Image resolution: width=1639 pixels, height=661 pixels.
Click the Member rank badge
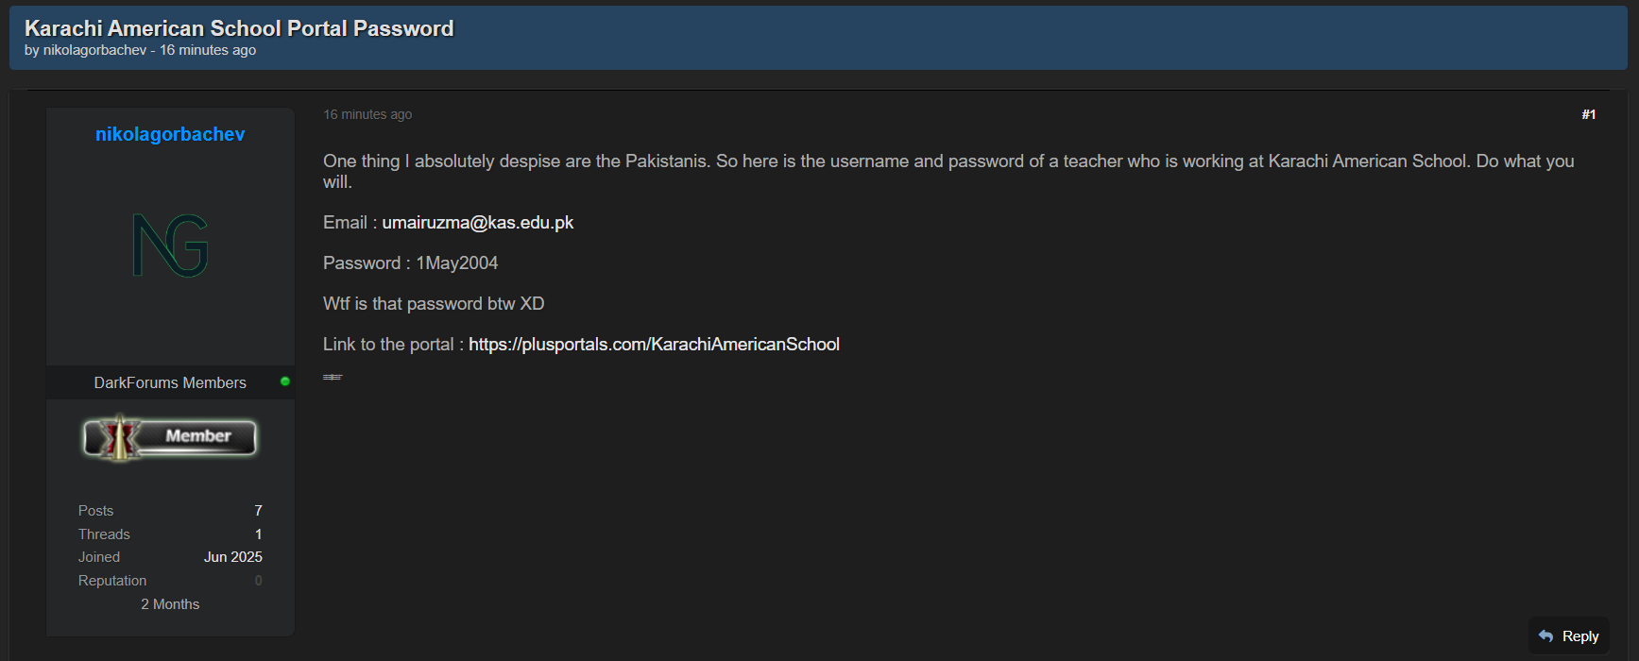click(170, 437)
